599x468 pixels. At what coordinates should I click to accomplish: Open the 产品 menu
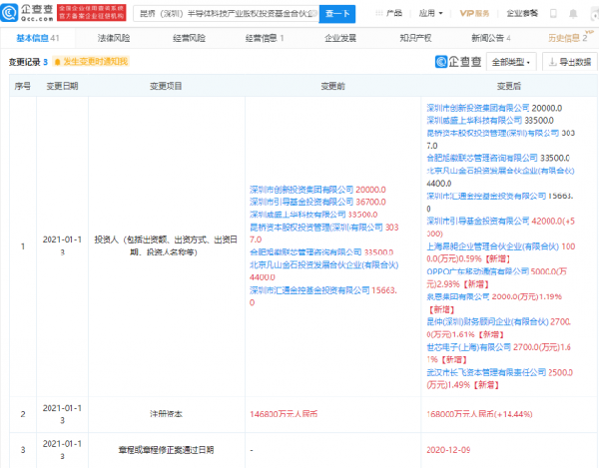pos(389,13)
